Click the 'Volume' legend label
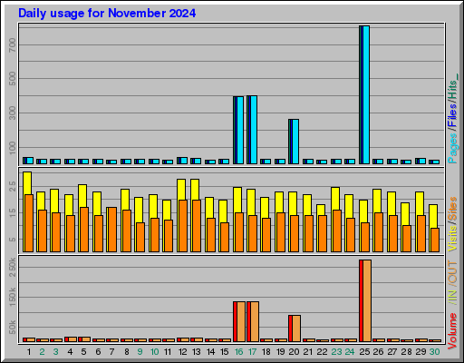464x363 pixels. [x=452, y=331]
